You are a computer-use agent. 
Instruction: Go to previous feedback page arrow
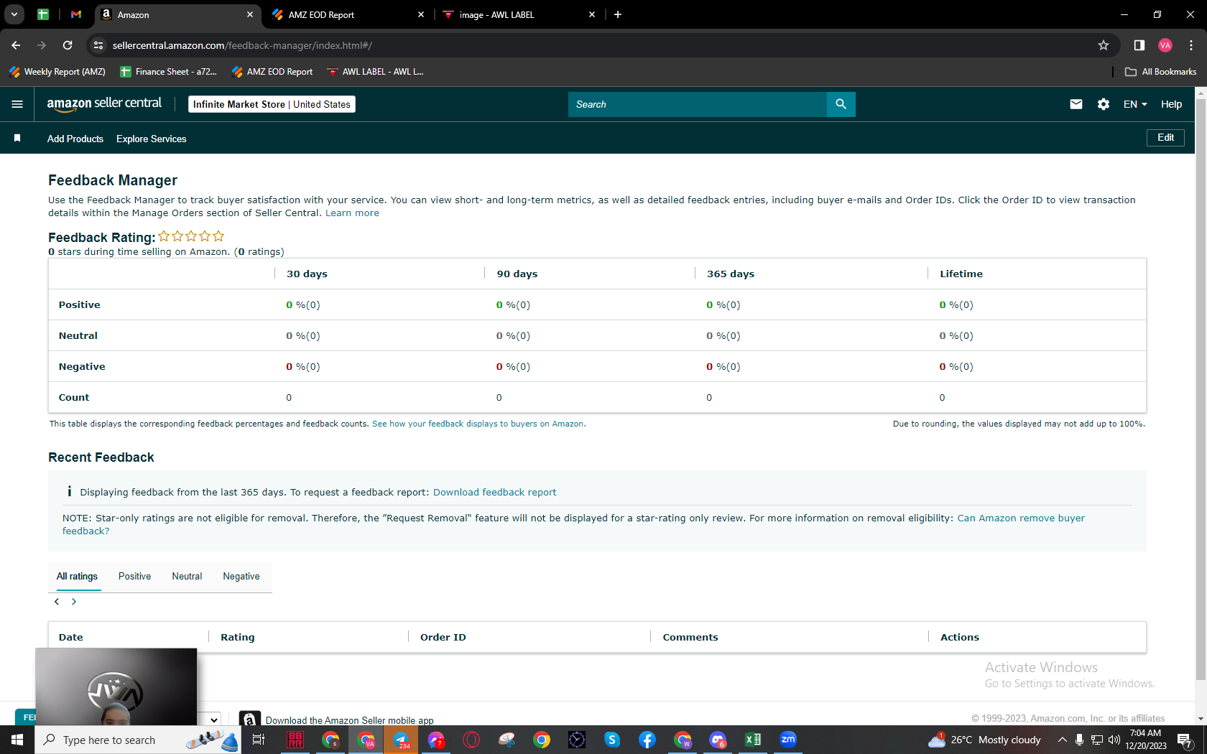[57, 602]
